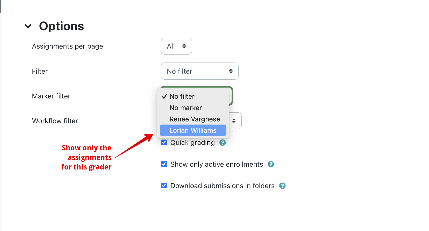Select Lorian Williams in marker list
Image resolution: width=429 pixels, height=231 pixels.
193,130
